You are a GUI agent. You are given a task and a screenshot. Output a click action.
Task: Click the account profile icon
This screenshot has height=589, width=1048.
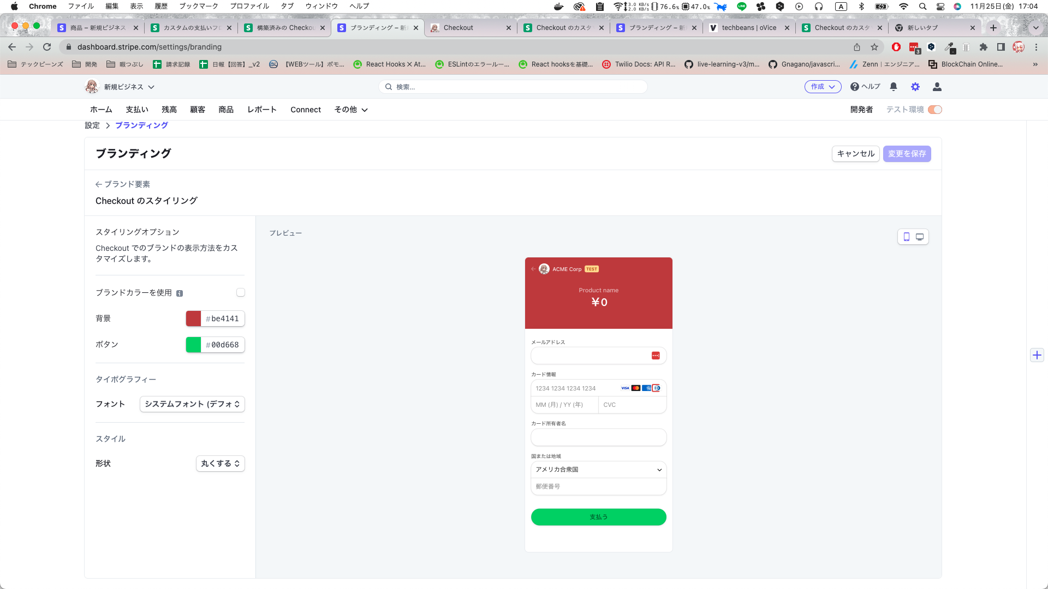coord(937,87)
